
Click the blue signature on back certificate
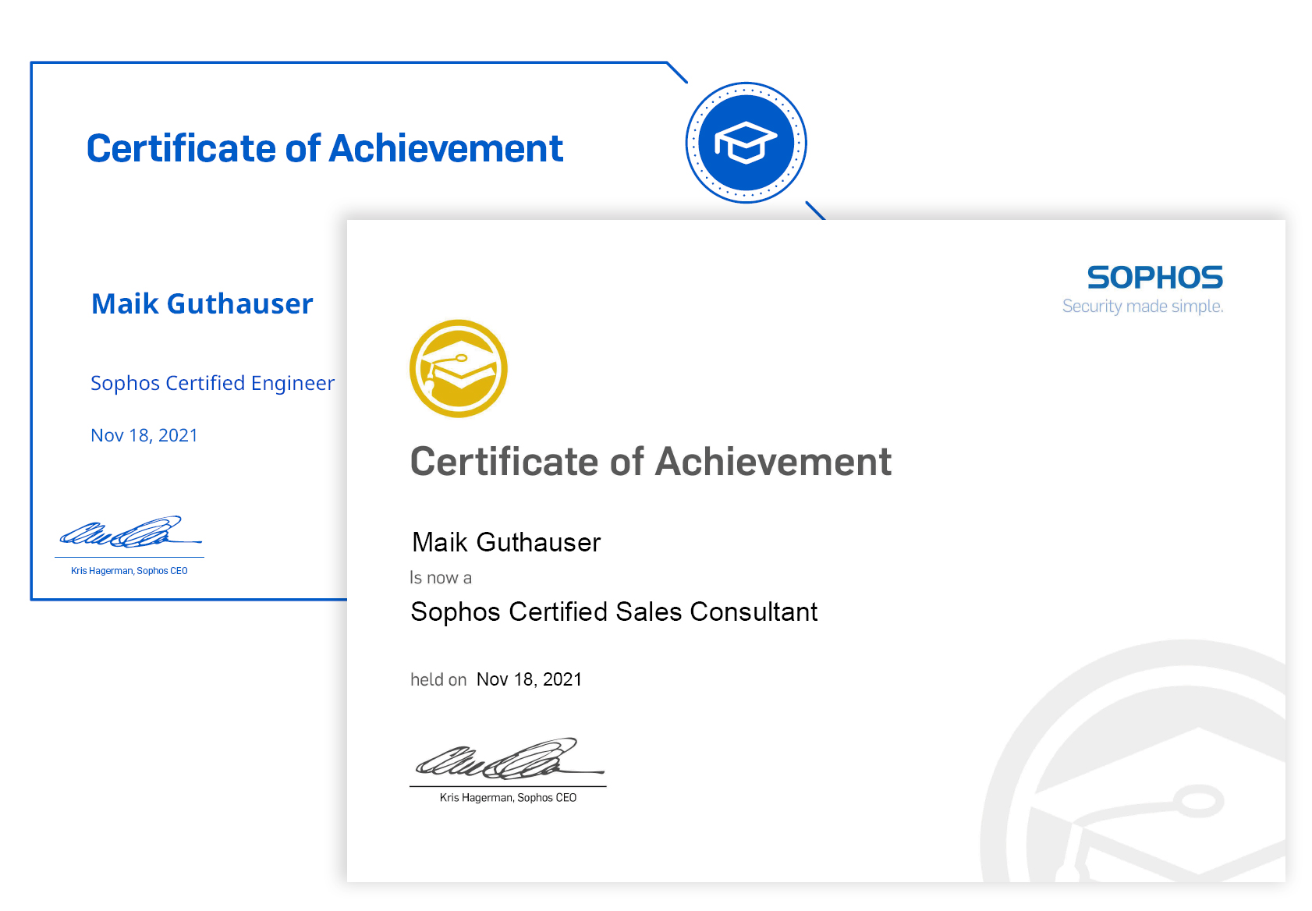coord(130,532)
